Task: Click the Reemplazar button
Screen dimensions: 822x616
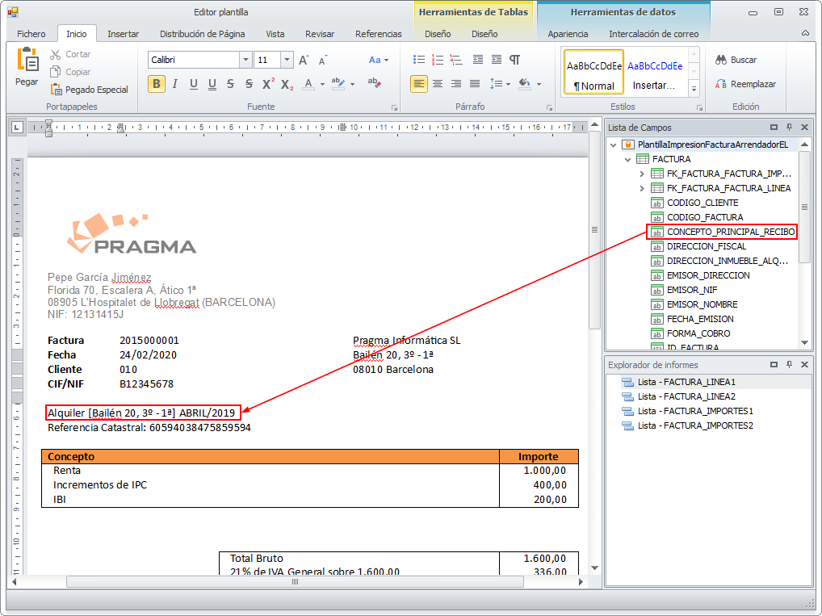Action: click(x=746, y=84)
